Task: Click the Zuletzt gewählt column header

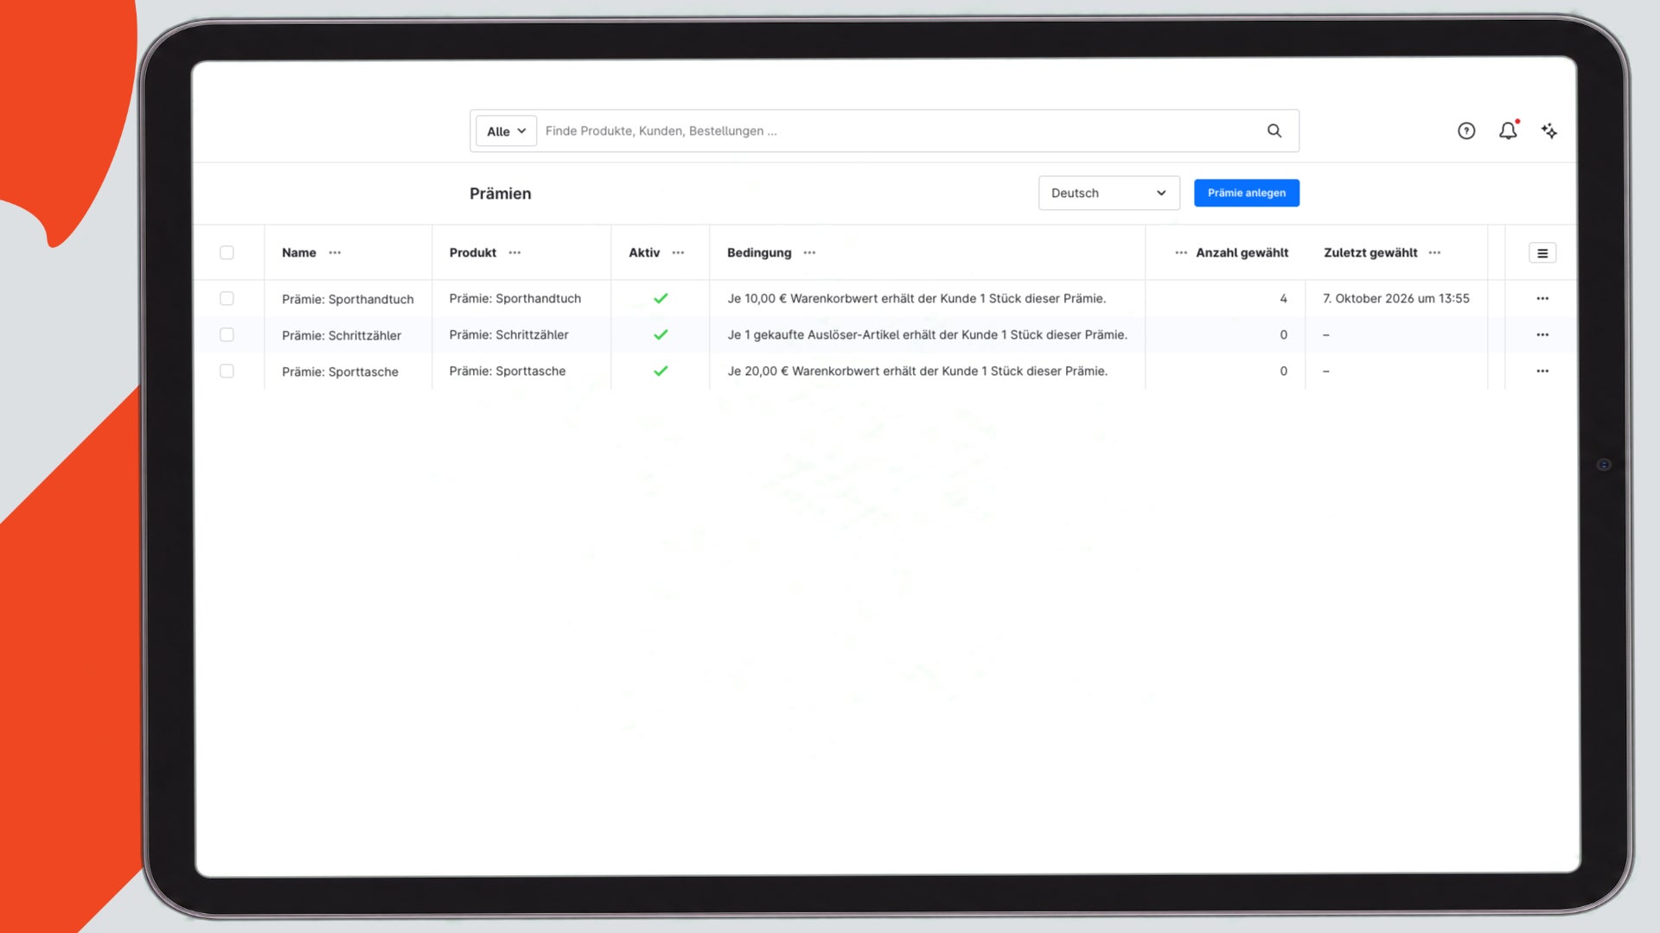Action: (x=1370, y=253)
